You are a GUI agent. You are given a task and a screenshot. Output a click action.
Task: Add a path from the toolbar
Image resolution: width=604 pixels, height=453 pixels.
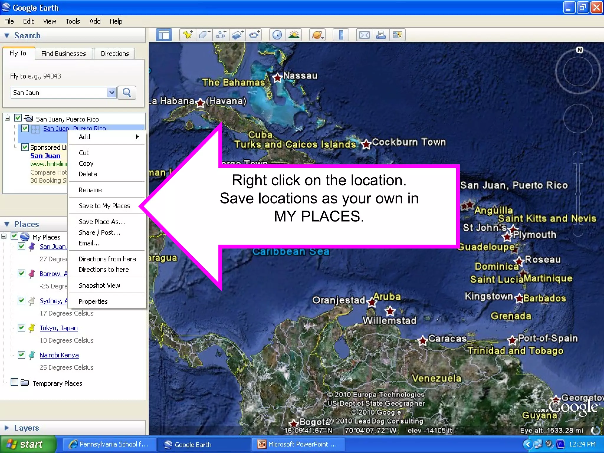221,35
